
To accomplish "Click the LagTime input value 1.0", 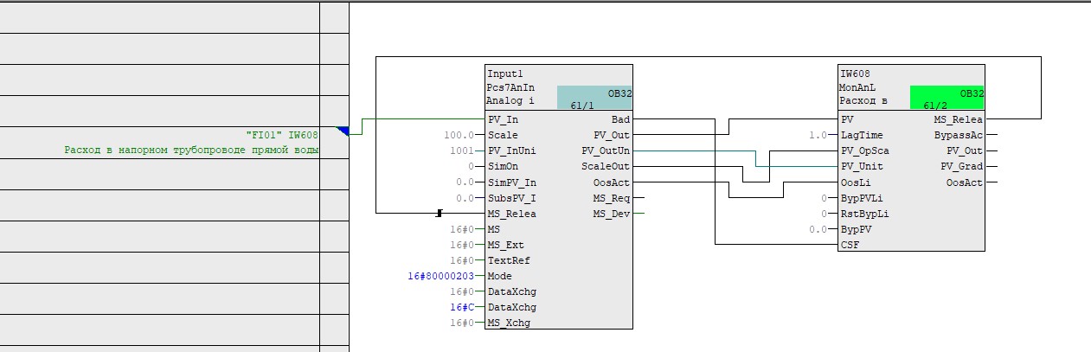I will point(818,135).
